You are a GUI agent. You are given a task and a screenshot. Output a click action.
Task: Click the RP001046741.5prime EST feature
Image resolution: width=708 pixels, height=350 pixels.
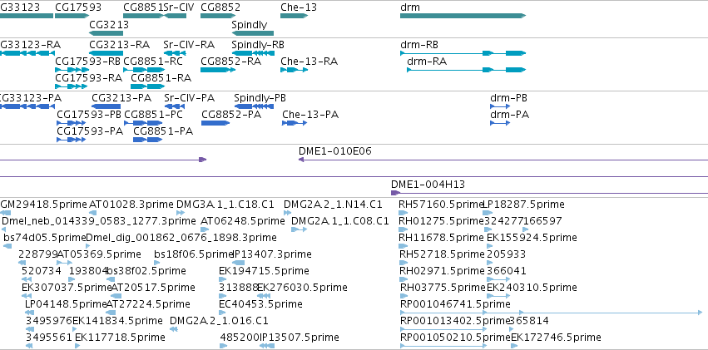point(551,312)
